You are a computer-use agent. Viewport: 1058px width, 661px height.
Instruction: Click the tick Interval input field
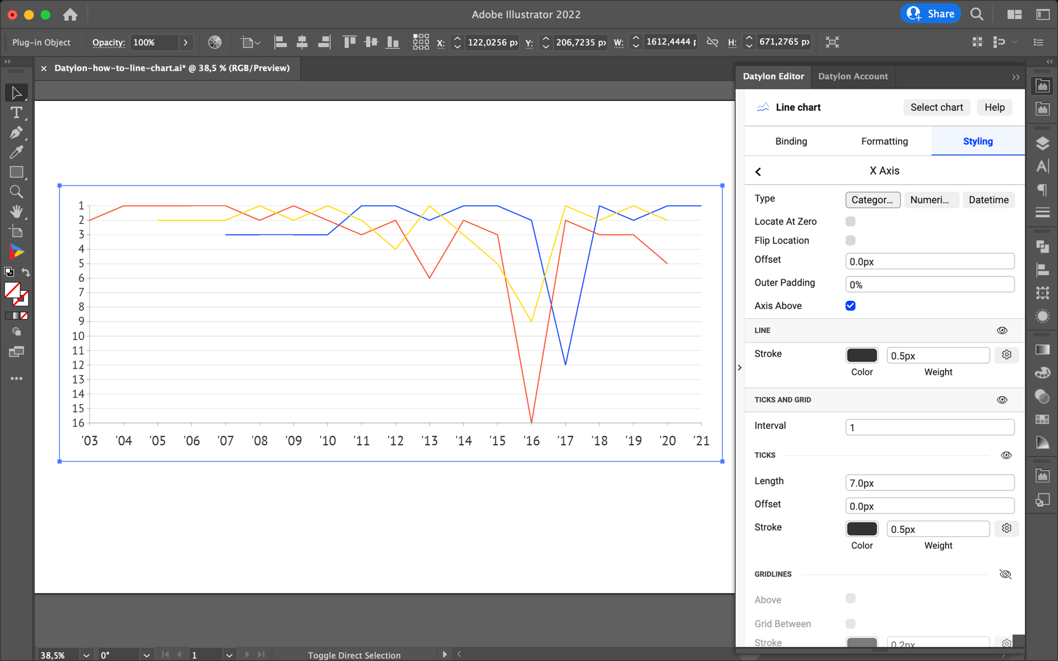[929, 427]
